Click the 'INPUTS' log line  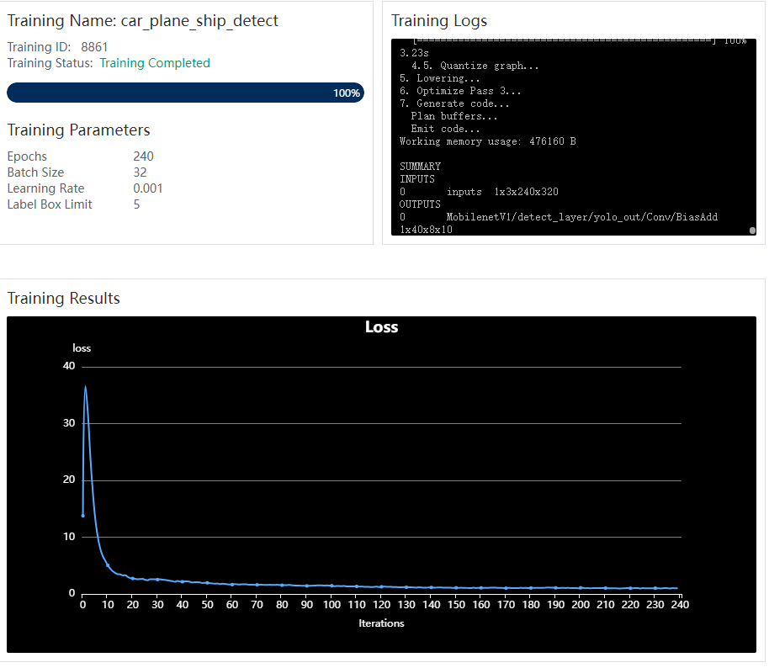(x=416, y=179)
